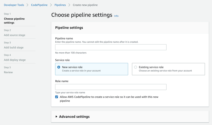The height and width of the screenshot is (125, 212).
Task: Focus the Pipeline name input field
Action: (111, 47)
